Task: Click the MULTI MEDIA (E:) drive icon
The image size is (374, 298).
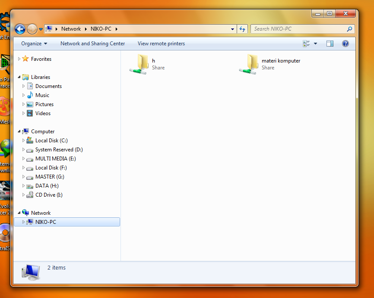Action: [30, 160]
